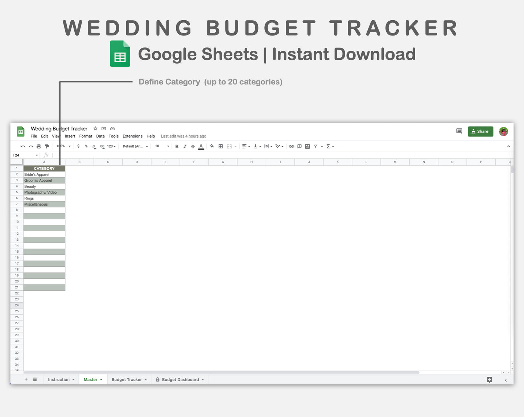
Task: Select the insert link icon
Action: [292, 146]
